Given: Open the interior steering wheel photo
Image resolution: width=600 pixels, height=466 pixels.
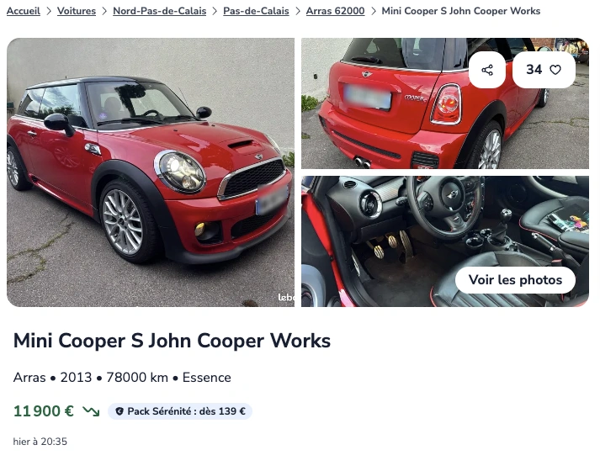Looking at the screenshot, I should click(445, 241).
